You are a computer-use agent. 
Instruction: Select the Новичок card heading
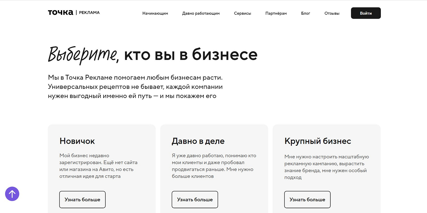tap(77, 141)
